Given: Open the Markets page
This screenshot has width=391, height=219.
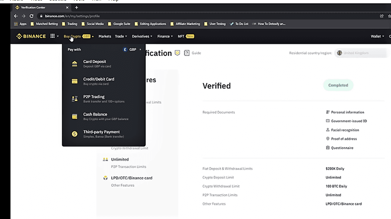Looking at the screenshot, I should pyautogui.click(x=105, y=36).
